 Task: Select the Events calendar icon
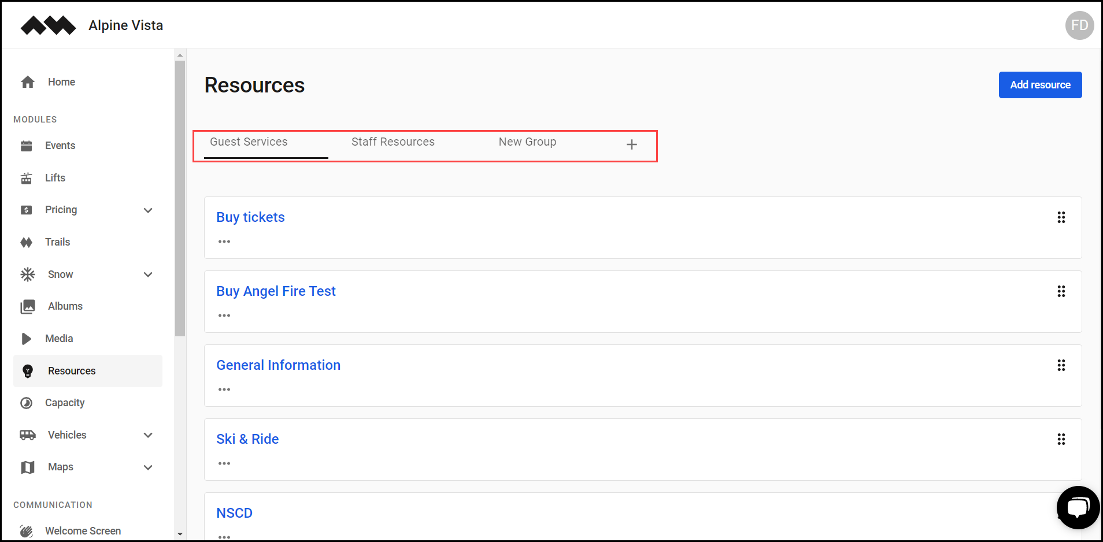tap(27, 145)
